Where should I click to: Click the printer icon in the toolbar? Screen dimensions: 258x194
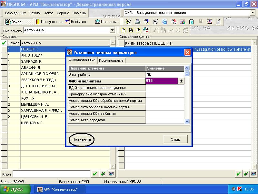(137, 22)
